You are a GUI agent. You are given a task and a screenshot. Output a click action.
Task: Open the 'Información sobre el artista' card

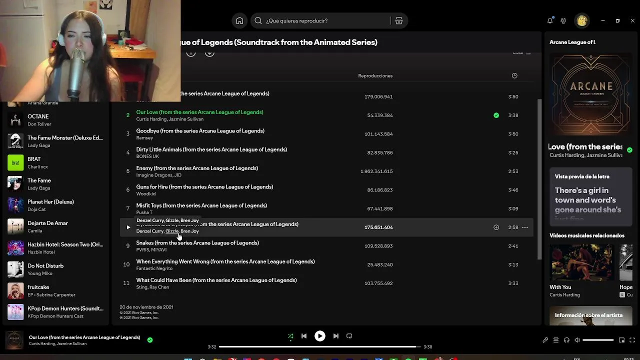tap(590, 315)
